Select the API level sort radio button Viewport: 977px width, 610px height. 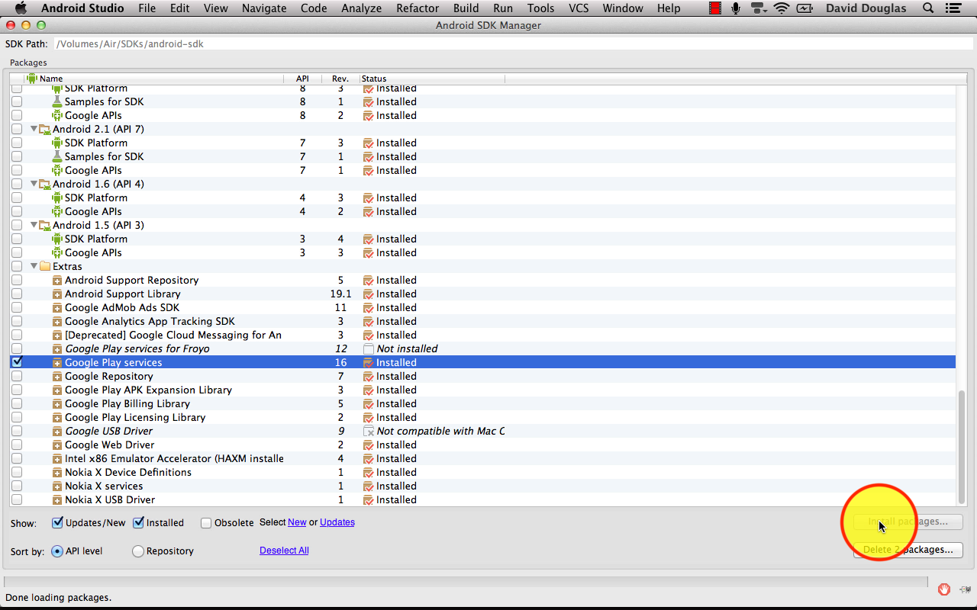[57, 551]
